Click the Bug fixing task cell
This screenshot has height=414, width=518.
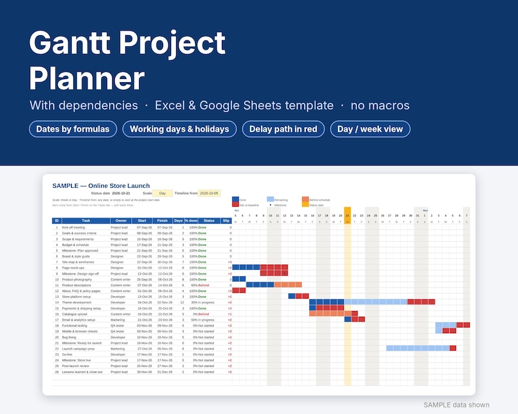click(69, 338)
